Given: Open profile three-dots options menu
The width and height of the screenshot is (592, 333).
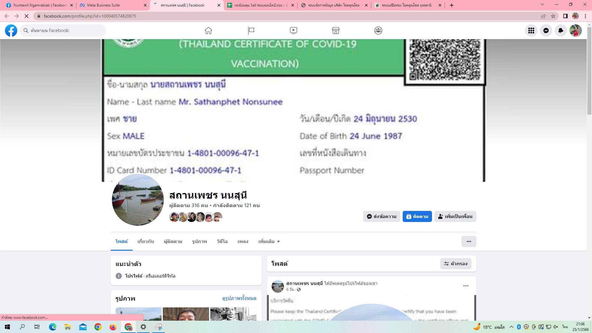Looking at the screenshot, I should [469, 241].
